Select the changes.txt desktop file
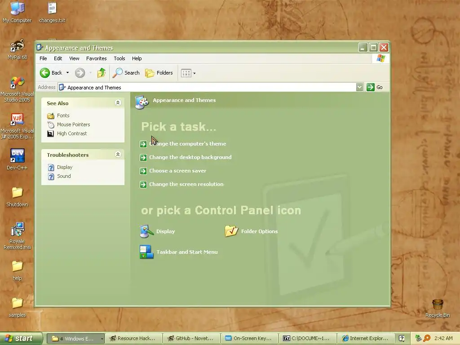The width and height of the screenshot is (460, 345). coord(52,12)
